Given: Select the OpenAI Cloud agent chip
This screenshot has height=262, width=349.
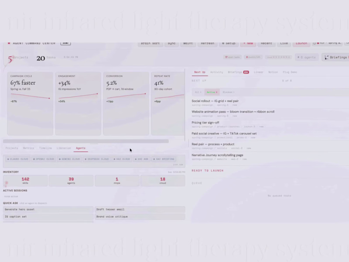Looking at the screenshot, I should (x=43, y=159).
